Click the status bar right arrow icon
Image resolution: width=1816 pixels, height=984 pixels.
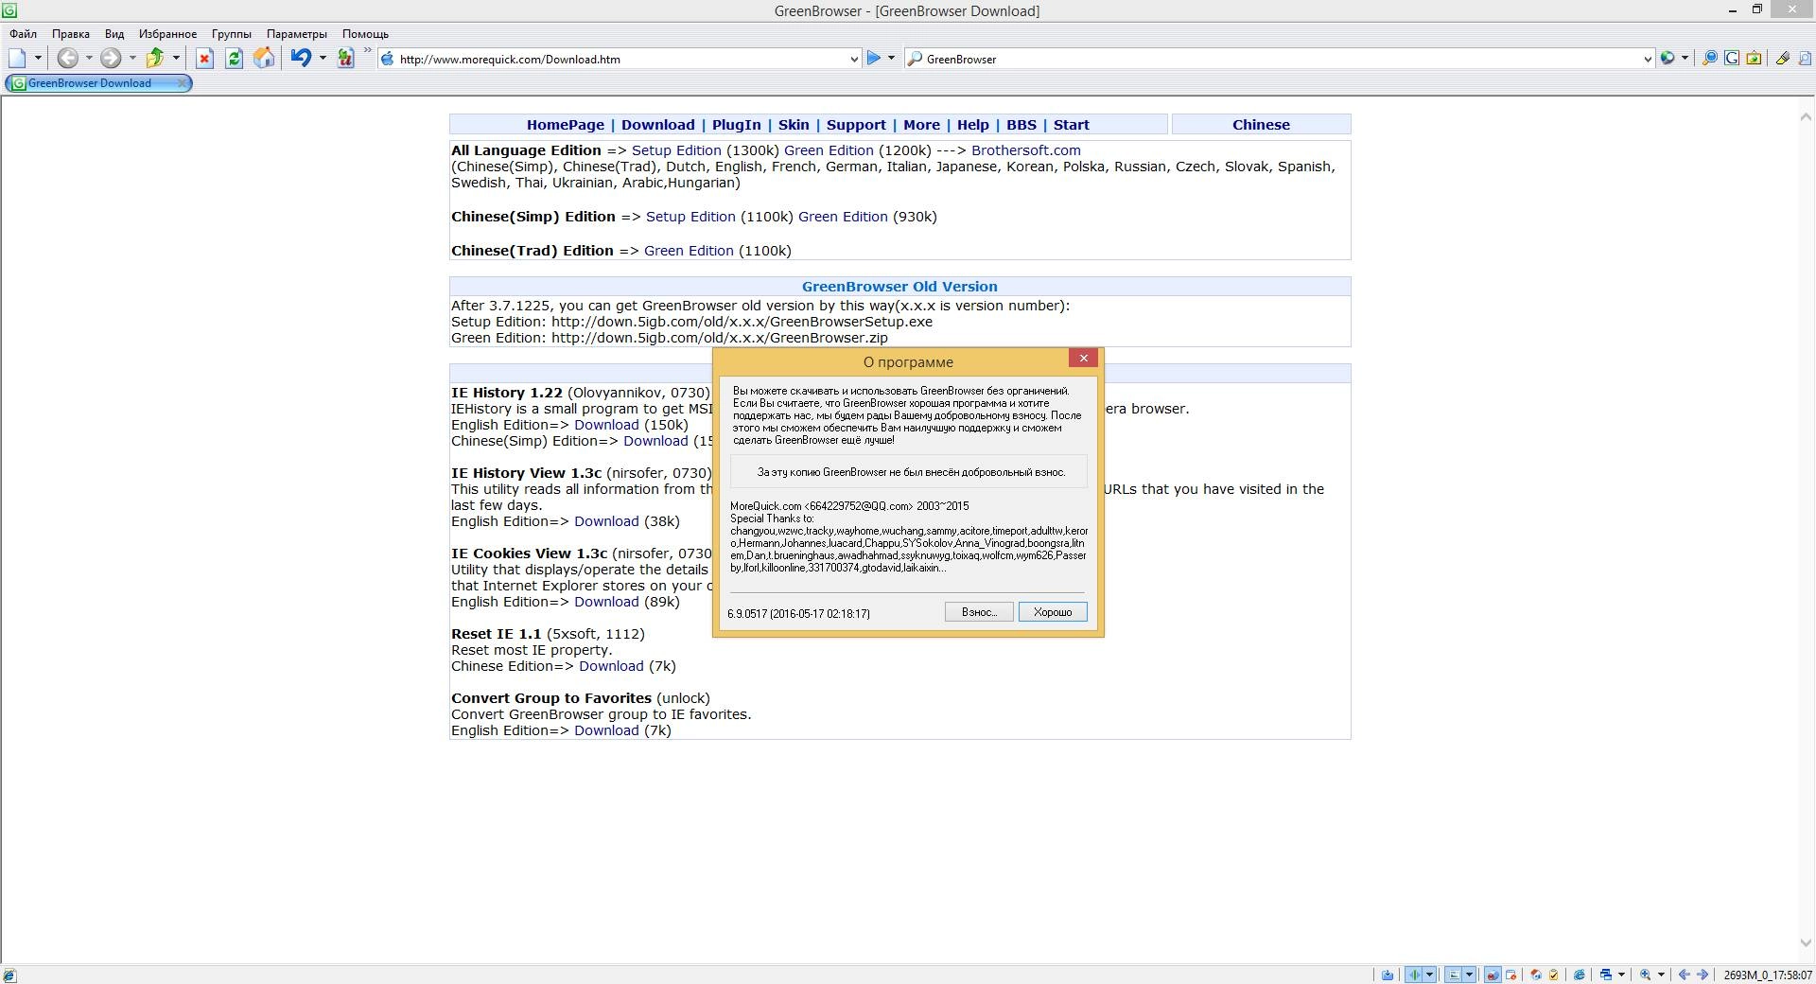[x=1702, y=975]
